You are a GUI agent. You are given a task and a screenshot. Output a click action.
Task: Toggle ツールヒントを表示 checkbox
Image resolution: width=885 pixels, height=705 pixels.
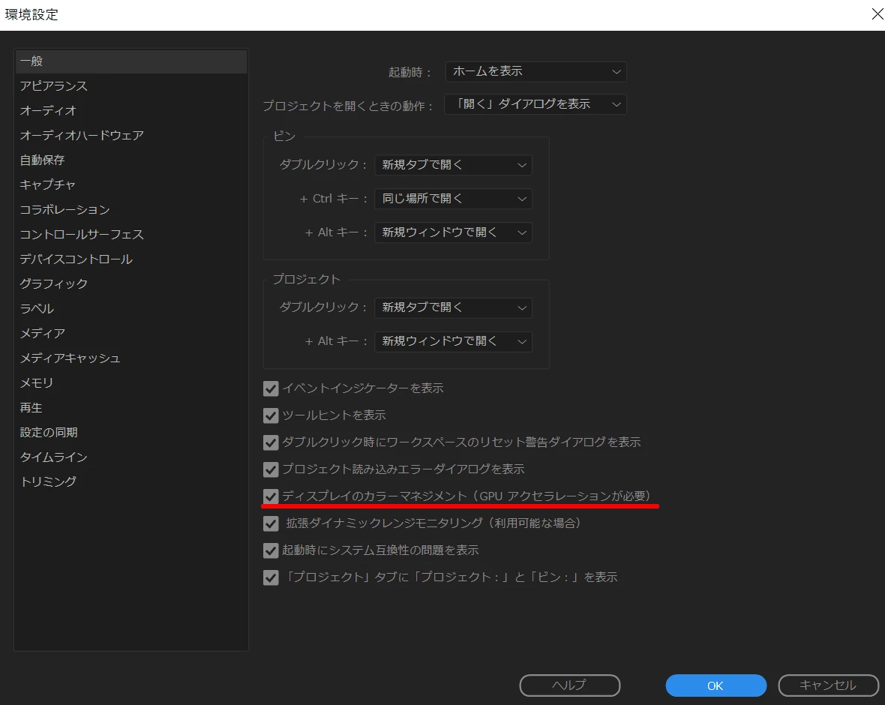[271, 415]
